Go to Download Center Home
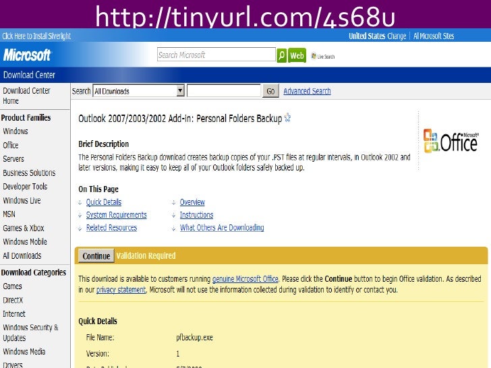This screenshot has height=368, width=491. pos(26,96)
